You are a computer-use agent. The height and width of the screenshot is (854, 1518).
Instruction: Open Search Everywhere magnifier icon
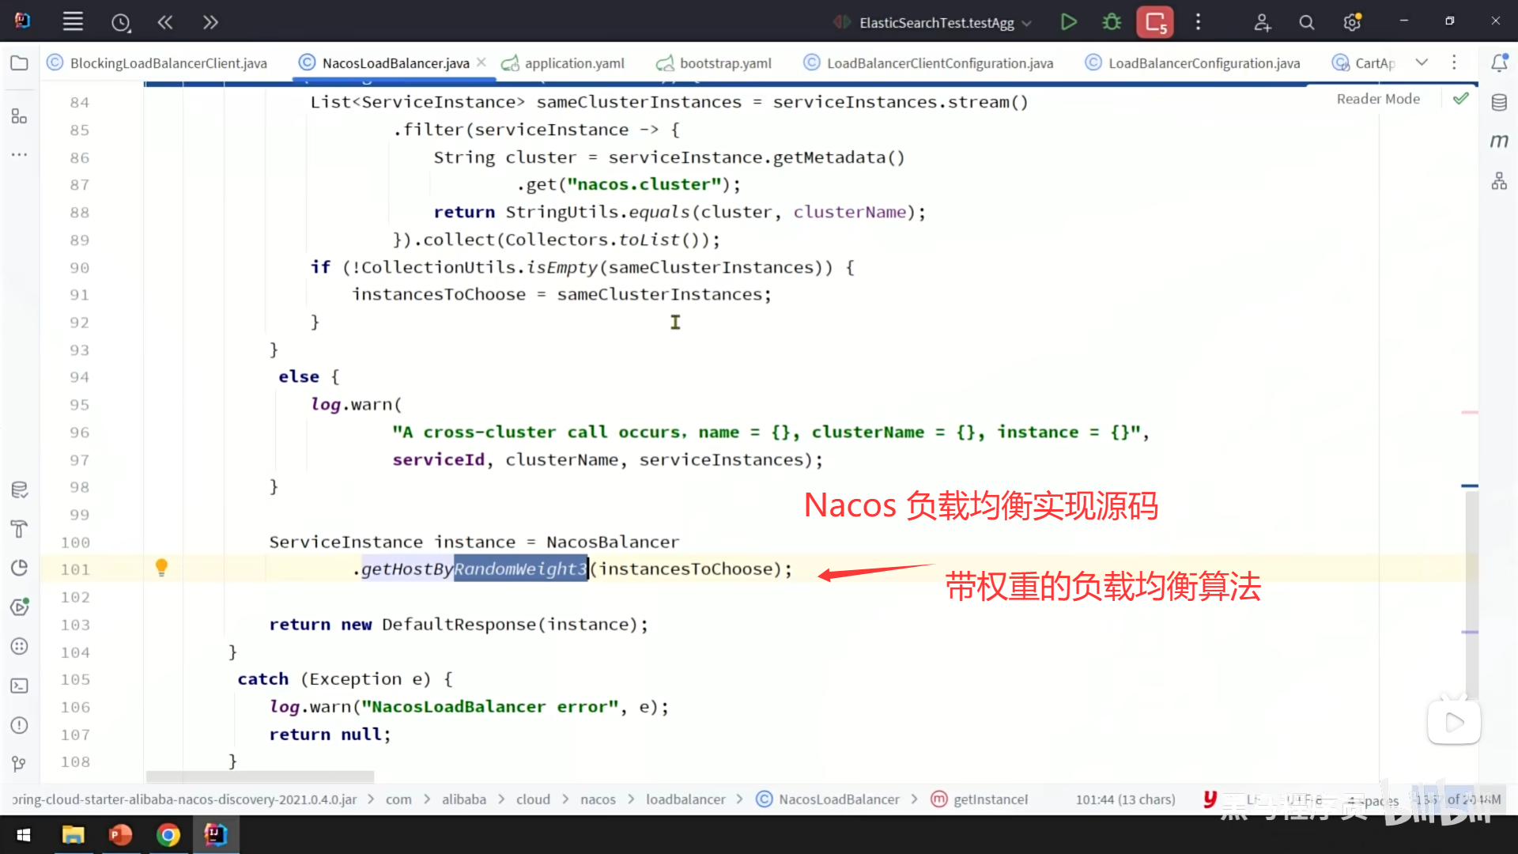1307,22
